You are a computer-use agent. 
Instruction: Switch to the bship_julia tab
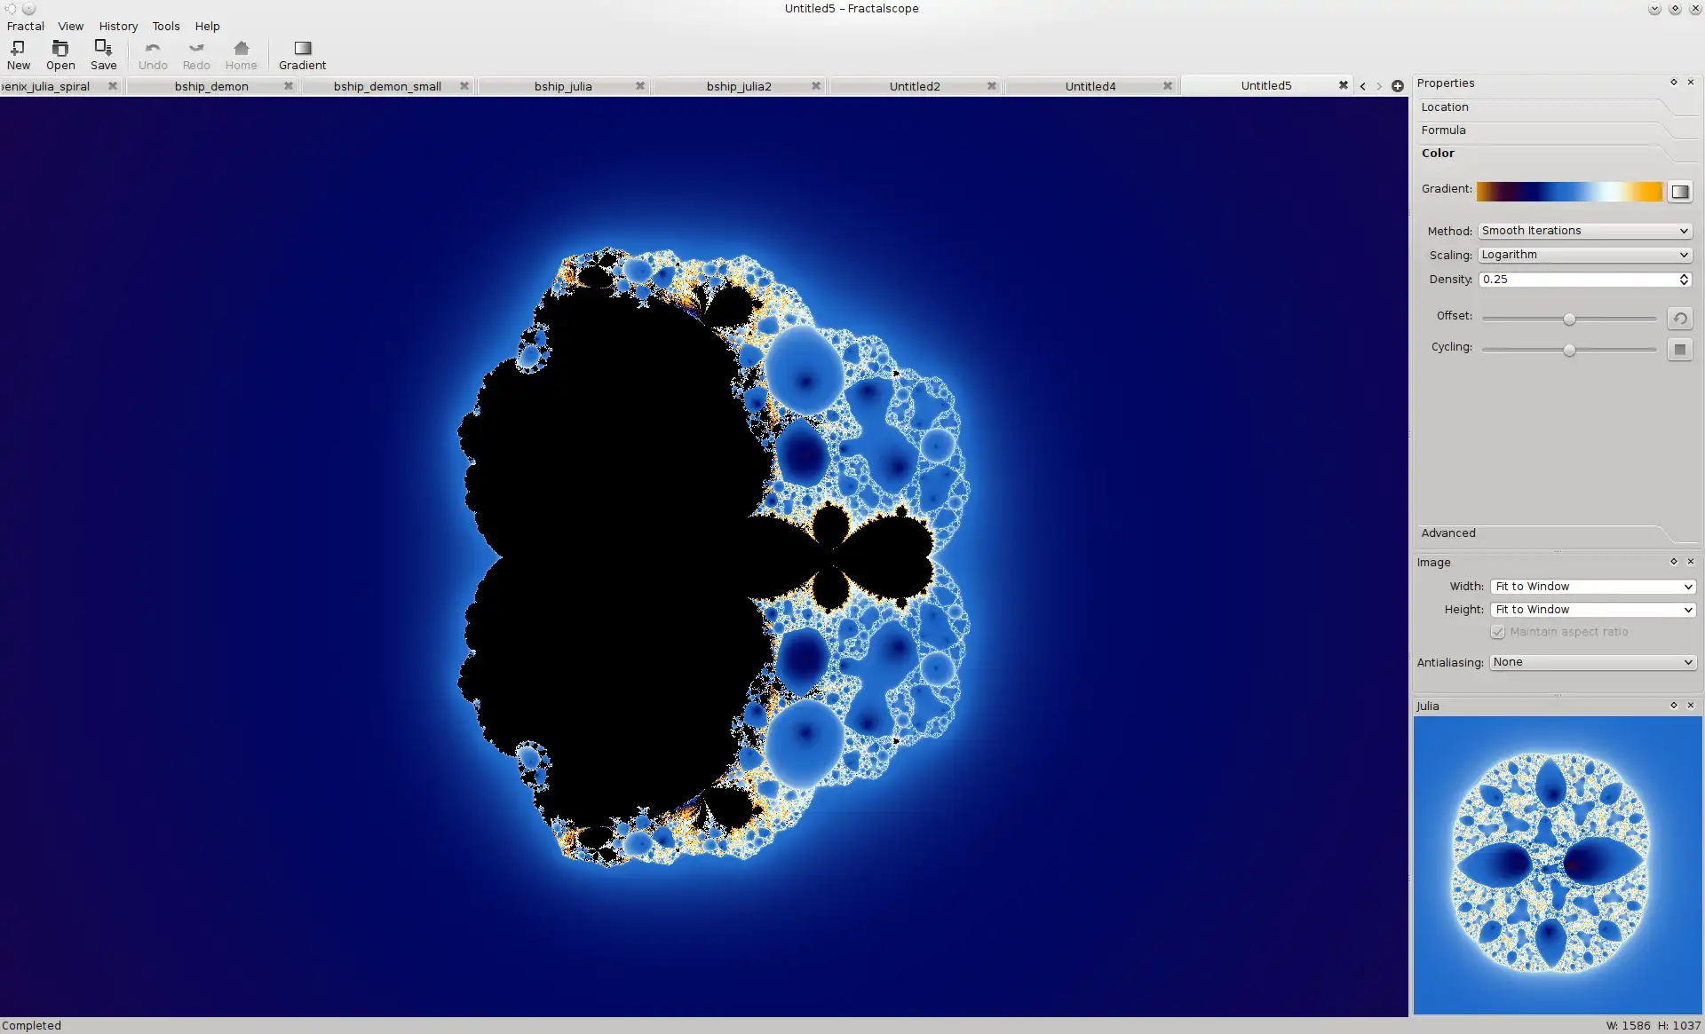coord(560,85)
